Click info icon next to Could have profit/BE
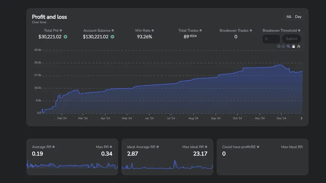Viewport: 326px width, 183px height. (x=258, y=147)
